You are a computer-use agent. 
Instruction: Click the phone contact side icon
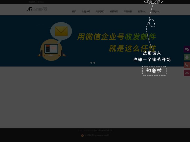(187, 65)
